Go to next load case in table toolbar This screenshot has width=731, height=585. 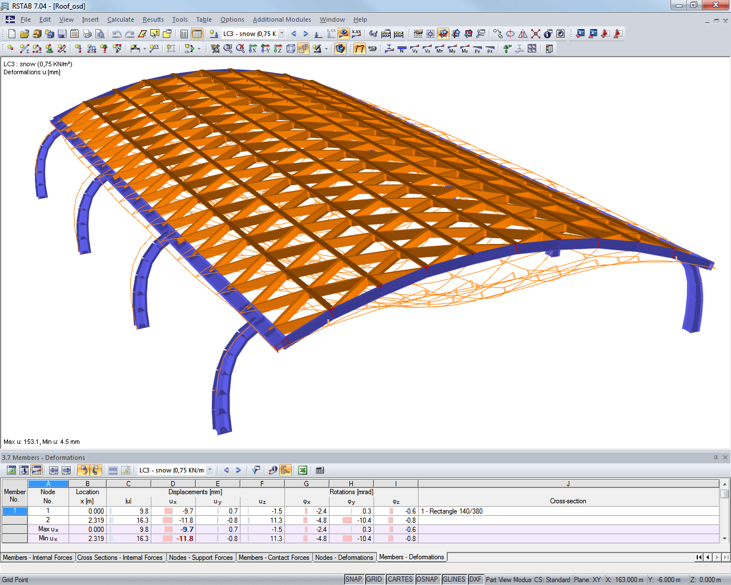238,470
